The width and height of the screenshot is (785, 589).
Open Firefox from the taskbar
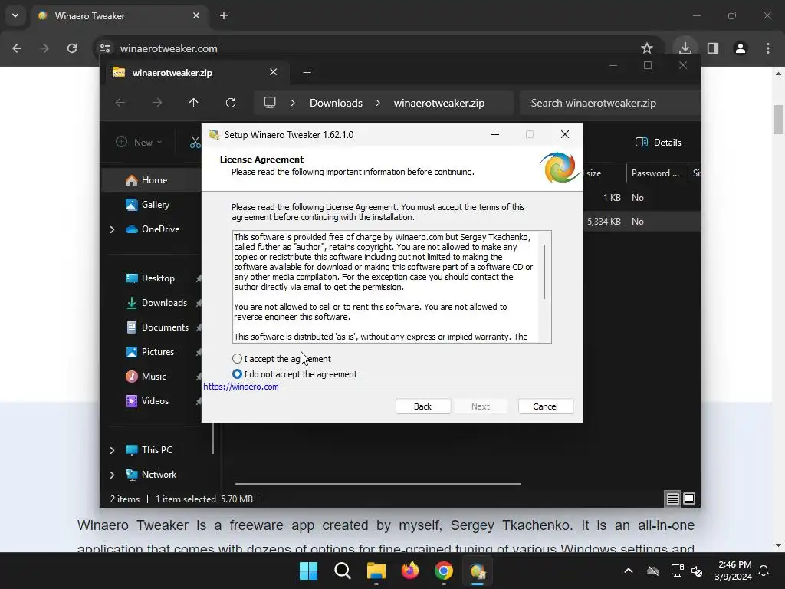pyautogui.click(x=410, y=571)
